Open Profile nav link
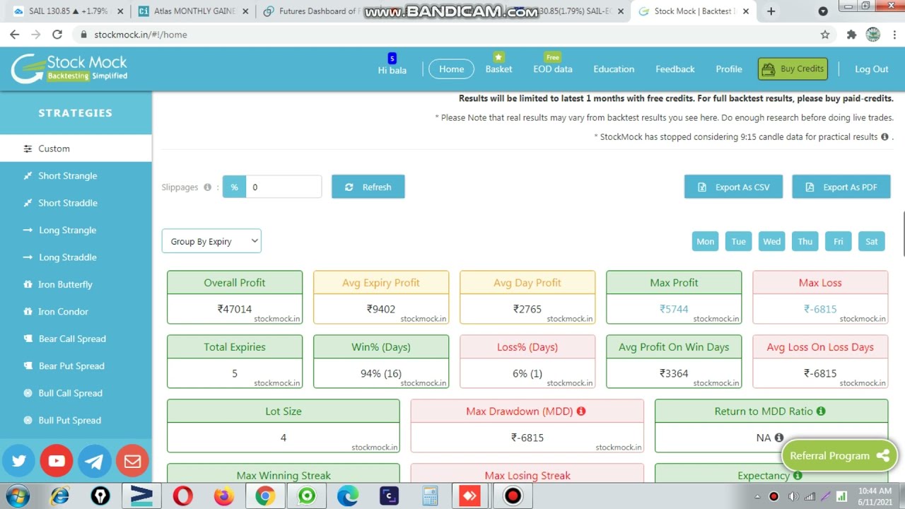The height and width of the screenshot is (509, 905). tap(729, 69)
